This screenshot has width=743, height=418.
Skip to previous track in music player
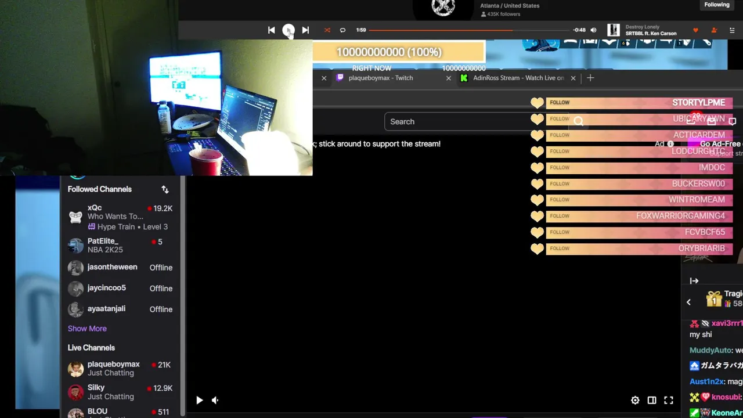click(x=271, y=30)
